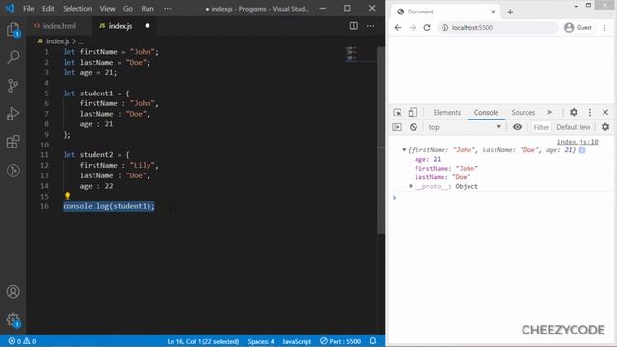617x347 pixels.
Task: Close the DevTools panel
Action: (x=605, y=112)
